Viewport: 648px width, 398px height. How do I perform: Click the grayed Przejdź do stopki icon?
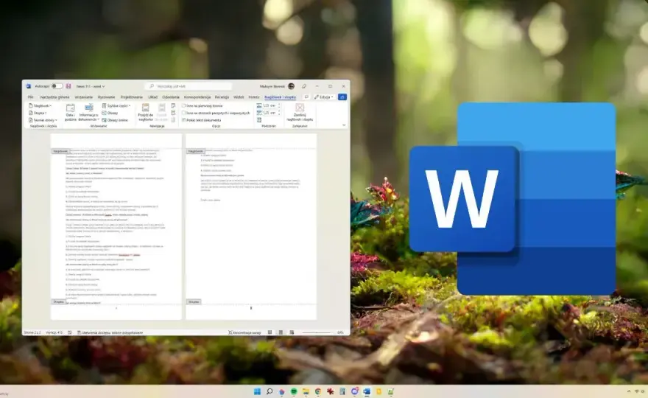(x=161, y=112)
